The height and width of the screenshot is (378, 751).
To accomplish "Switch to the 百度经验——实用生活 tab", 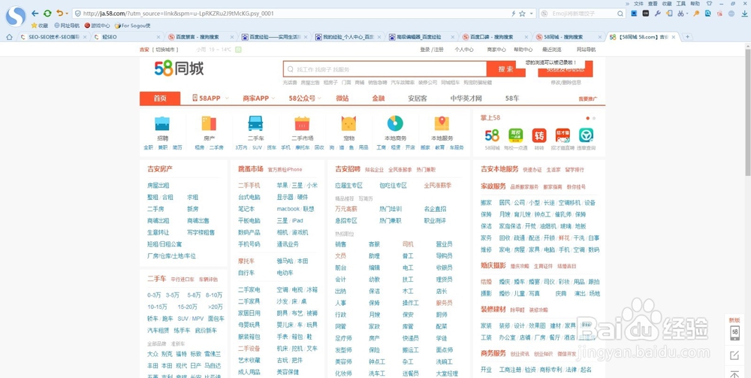I will [274, 37].
